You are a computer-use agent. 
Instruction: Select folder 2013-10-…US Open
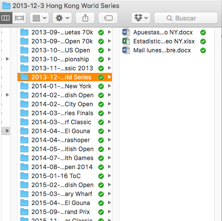coord(65,50)
